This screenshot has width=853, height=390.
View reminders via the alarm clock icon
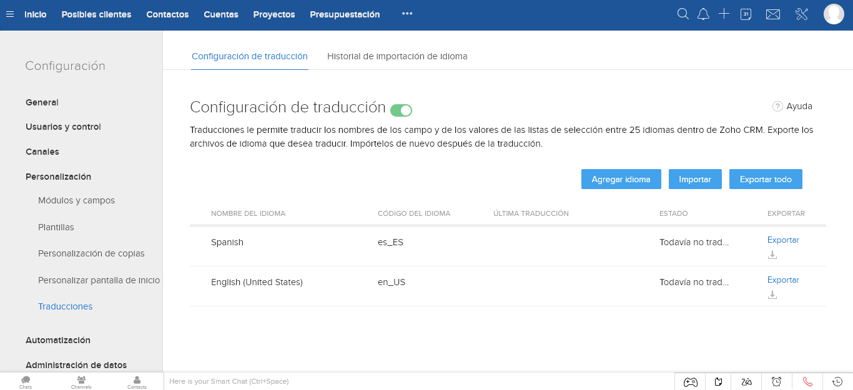(x=776, y=381)
